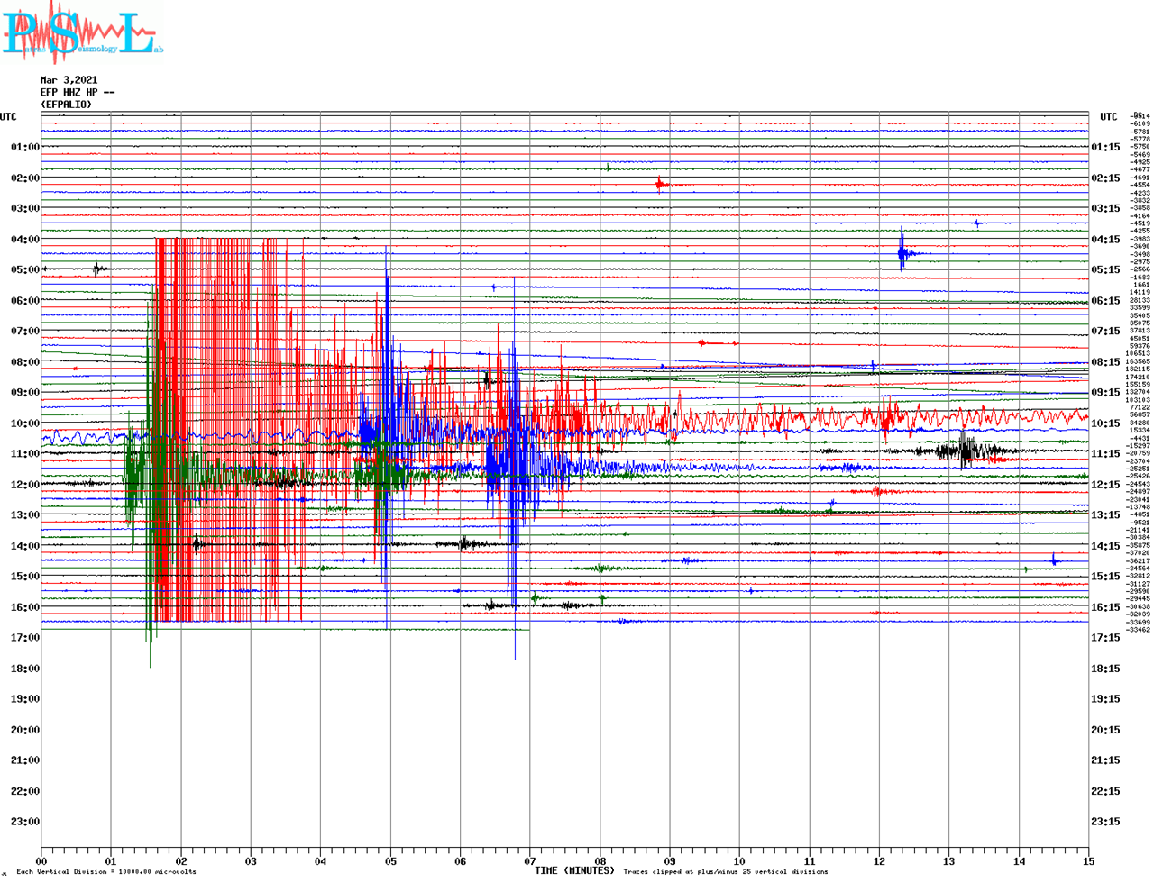This screenshot has width=1154, height=883.
Task: Select the 10:00 hour label on left
Action: click(25, 423)
